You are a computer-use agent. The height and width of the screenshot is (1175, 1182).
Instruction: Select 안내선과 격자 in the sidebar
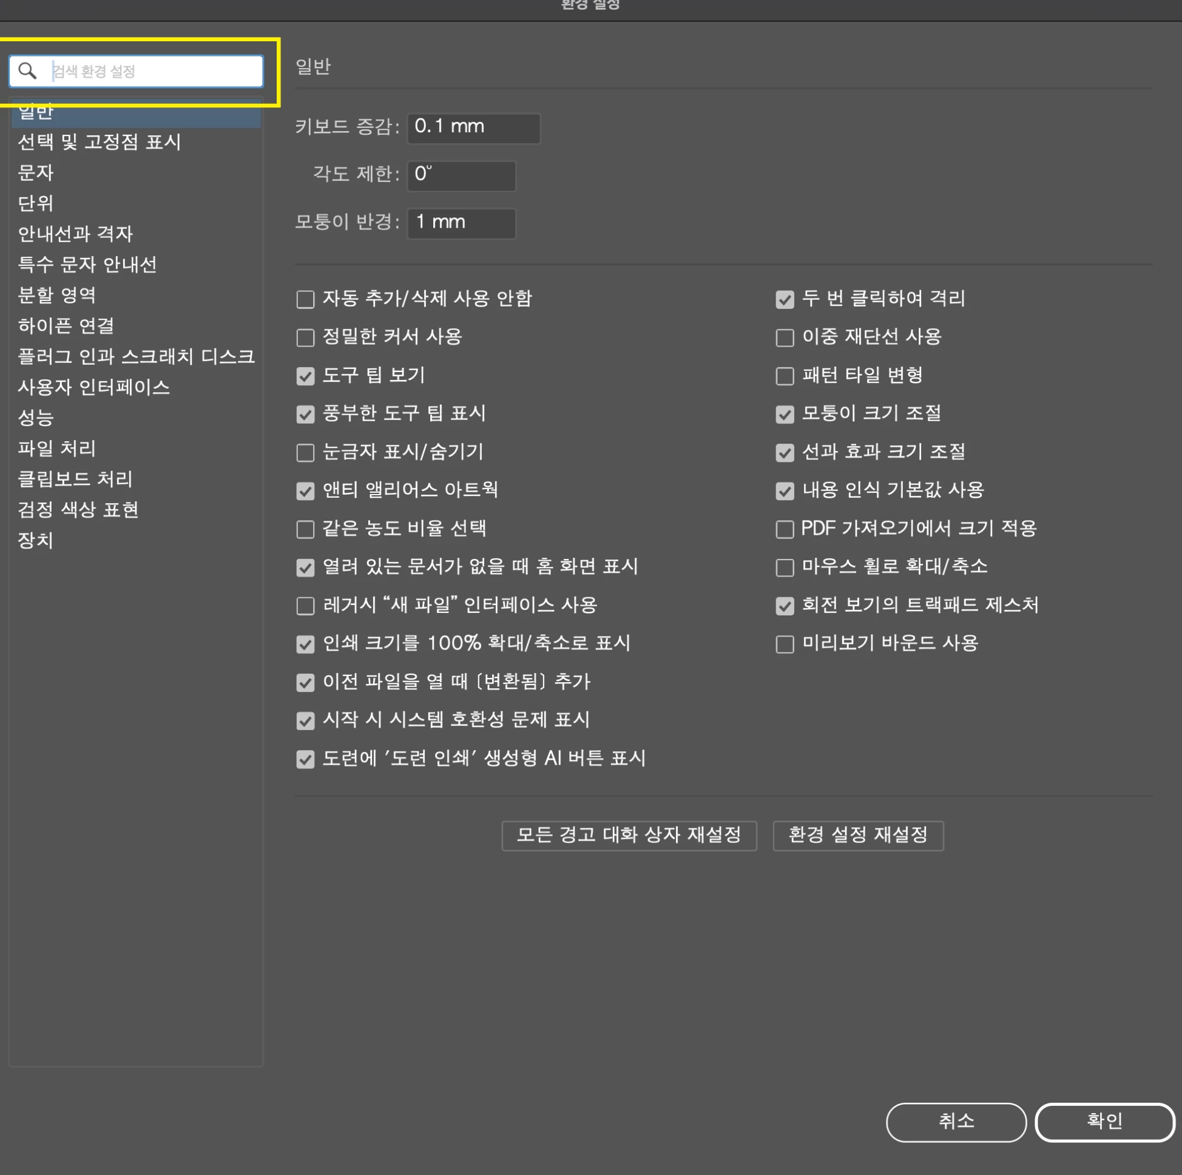pyautogui.click(x=75, y=234)
